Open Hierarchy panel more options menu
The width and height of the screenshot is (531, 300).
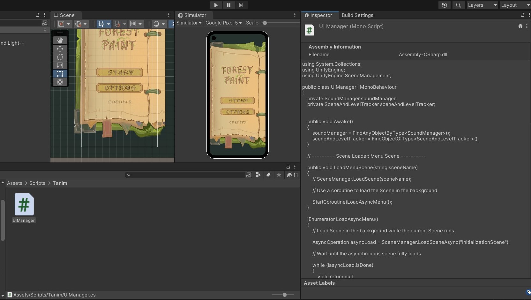[44, 15]
